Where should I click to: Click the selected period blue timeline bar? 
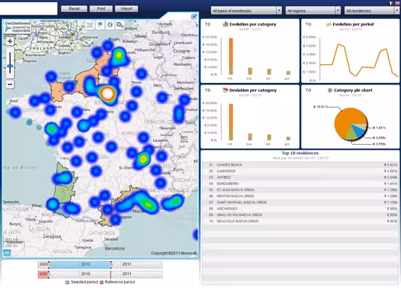pos(79,265)
